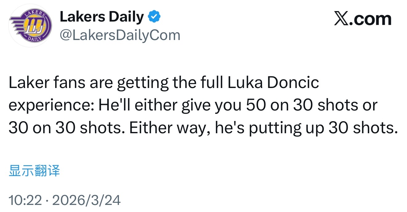
Task: Click the 10:22 post time
Action: pos(25,200)
